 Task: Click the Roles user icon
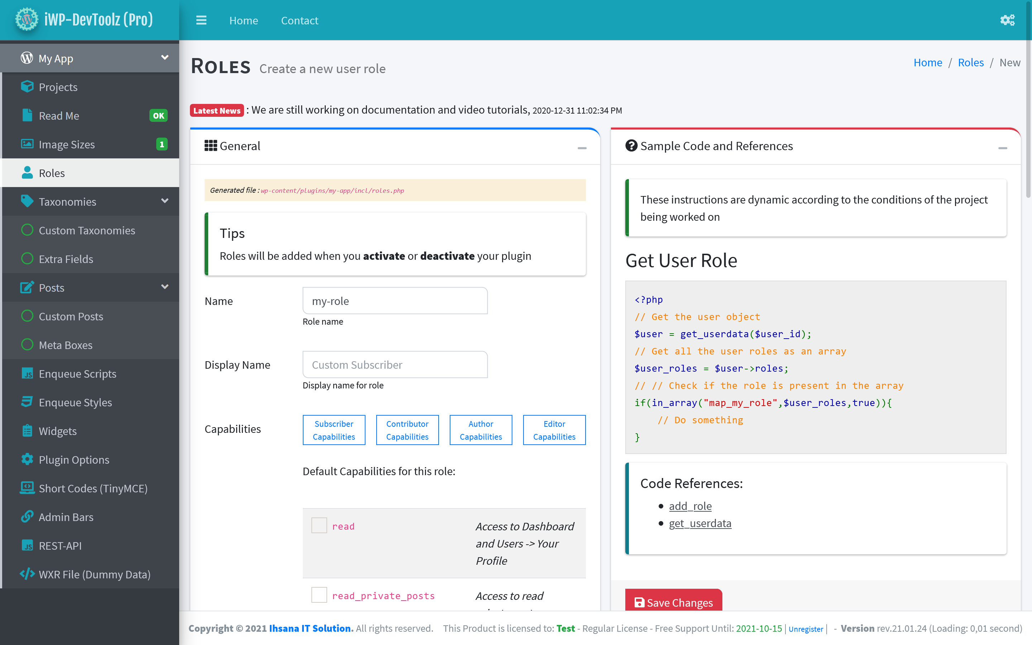tap(27, 172)
